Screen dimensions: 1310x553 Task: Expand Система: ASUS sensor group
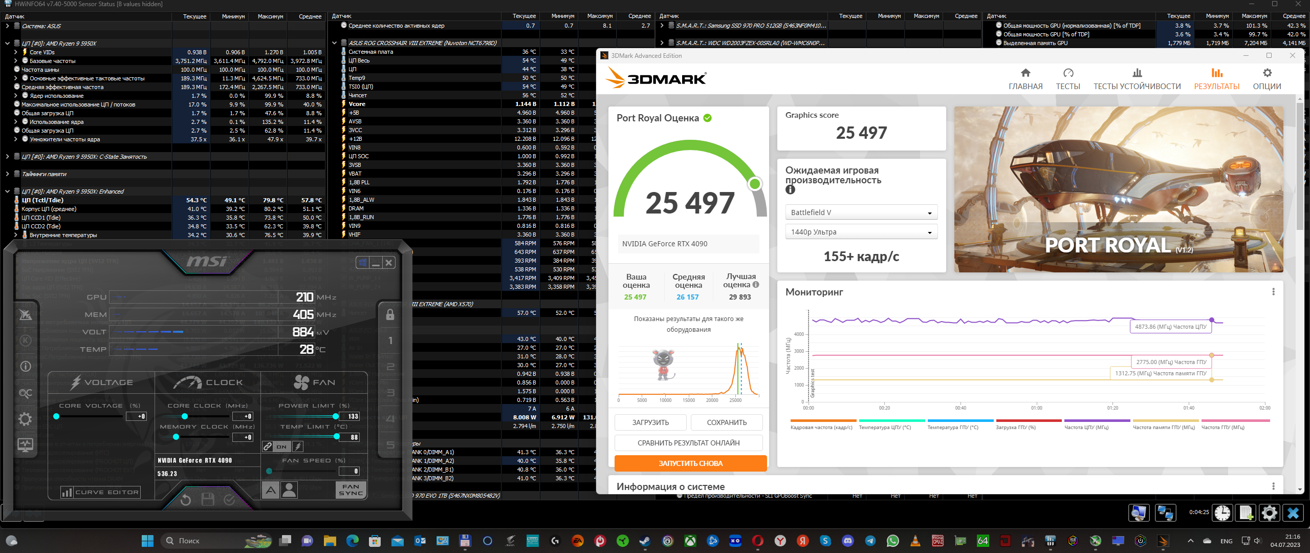tap(7, 26)
